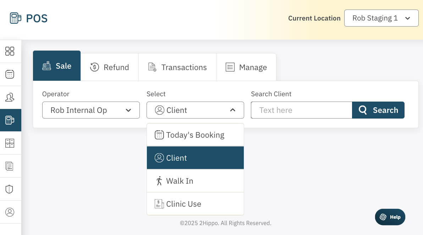
Task: Click the POS logo icon in header
Action: click(16, 18)
